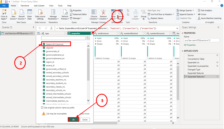Click the Refresh Preview icon
This screenshot has width=224, height=129.
click(x=65, y=12)
